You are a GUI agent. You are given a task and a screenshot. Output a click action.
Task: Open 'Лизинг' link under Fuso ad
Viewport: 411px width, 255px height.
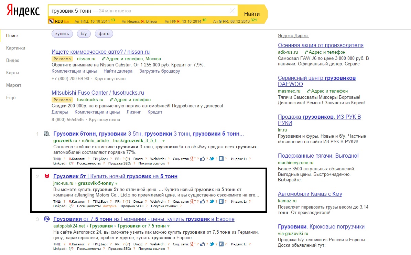[x=134, y=112]
